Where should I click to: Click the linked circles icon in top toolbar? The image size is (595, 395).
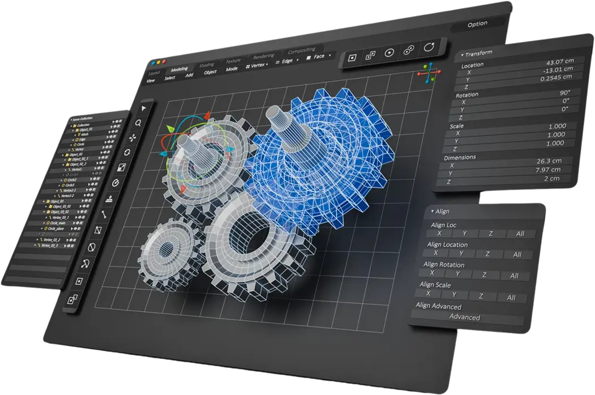408,50
